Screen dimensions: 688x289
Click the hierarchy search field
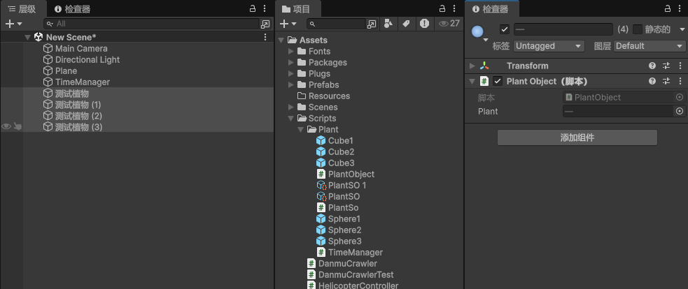151,24
